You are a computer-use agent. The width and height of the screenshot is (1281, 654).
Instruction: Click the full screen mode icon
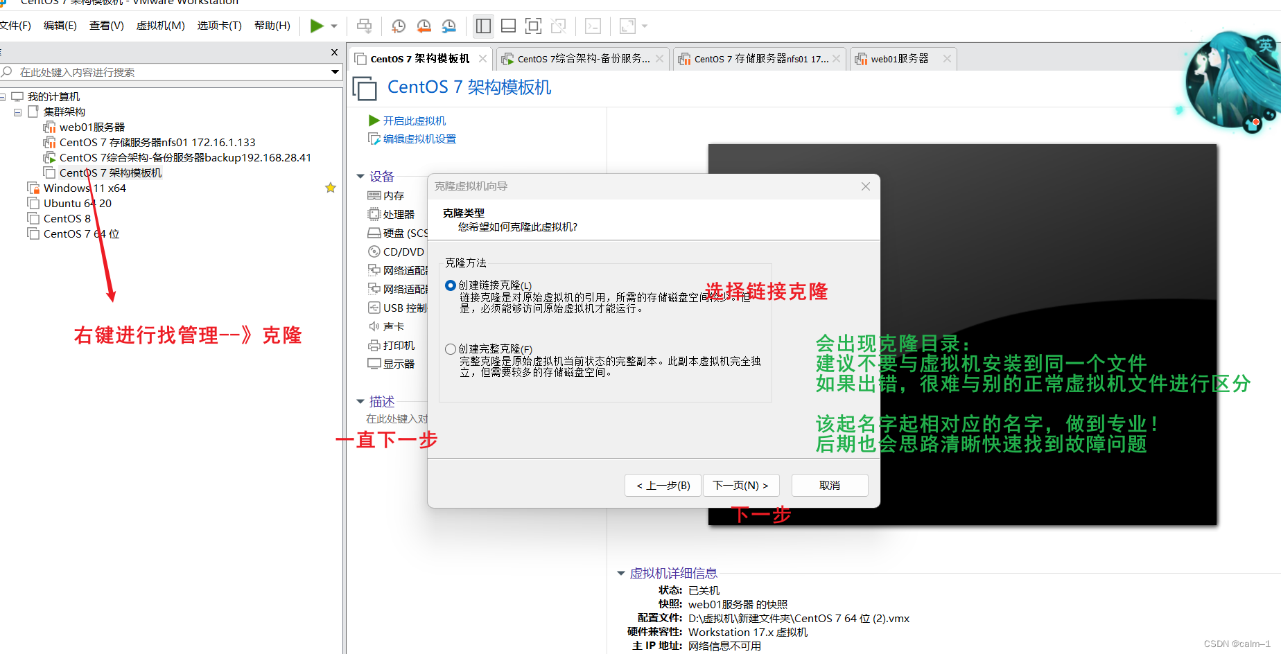[x=533, y=26]
